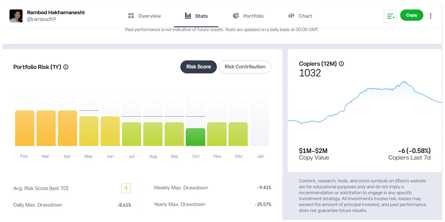Image resolution: width=445 pixels, height=222 pixels.
Task: Click the Overview grid icon
Action: [x=131, y=16]
